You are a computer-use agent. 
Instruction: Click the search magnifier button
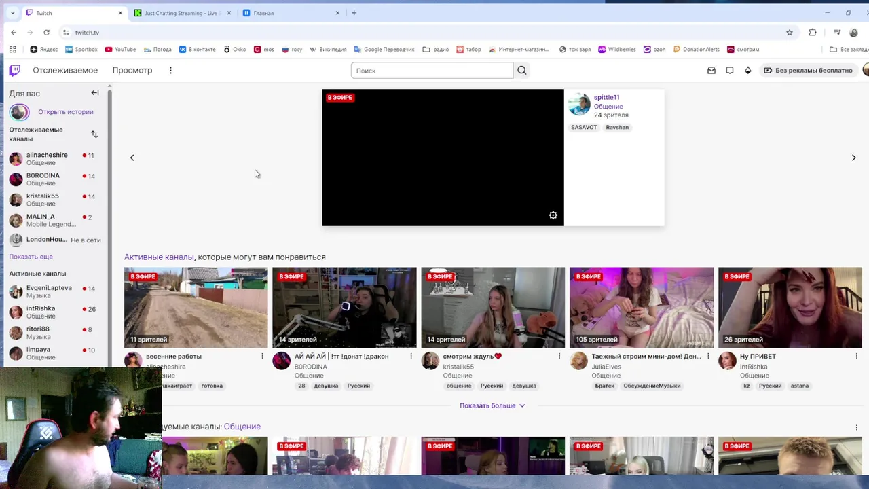(521, 70)
